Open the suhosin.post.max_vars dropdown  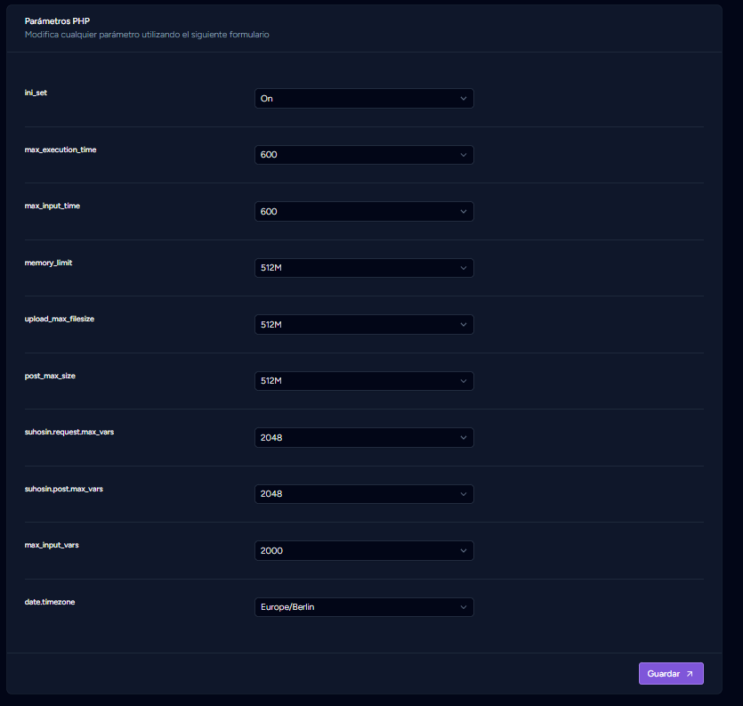coord(364,493)
